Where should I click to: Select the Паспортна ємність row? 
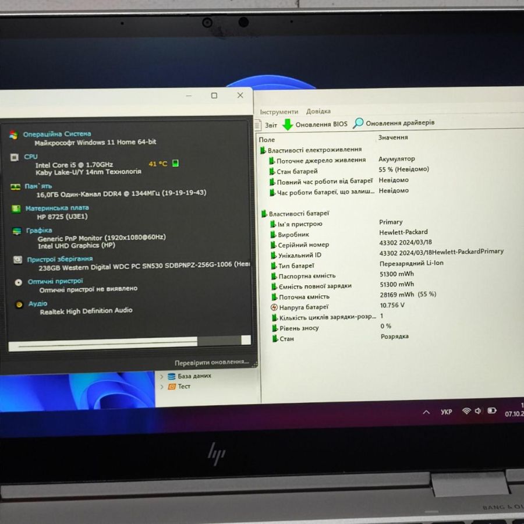tap(343, 275)
